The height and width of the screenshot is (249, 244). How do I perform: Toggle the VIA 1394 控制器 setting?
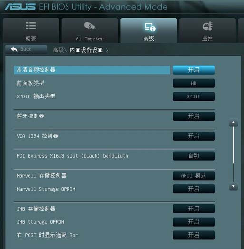tap(194, 136)
